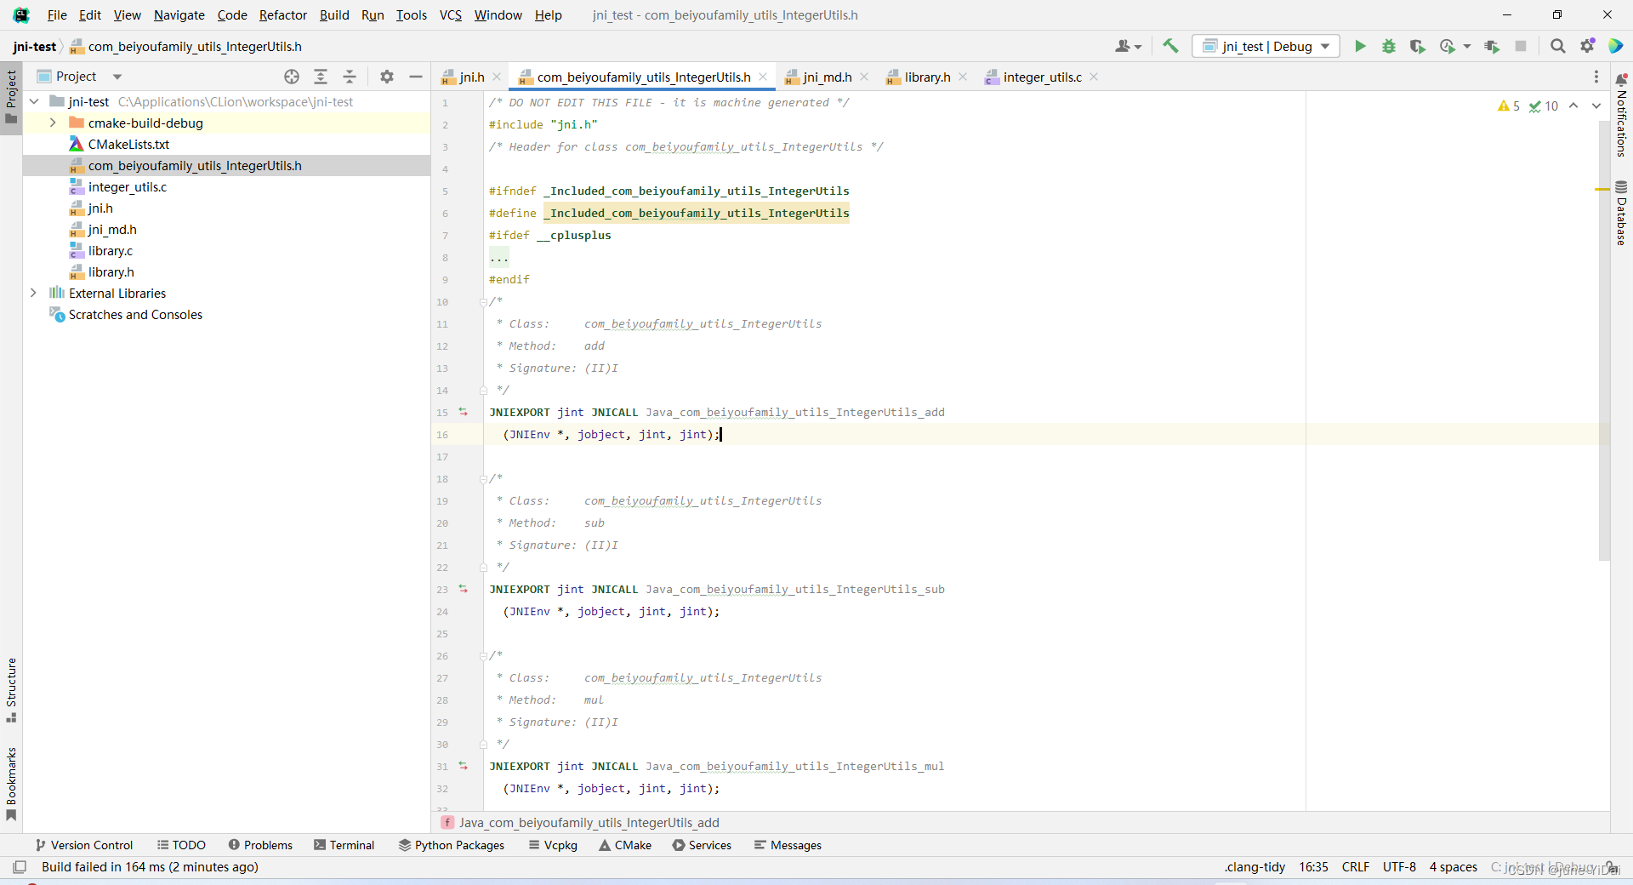Open the Tools menu
1633x885 pixels.
coord(412,14)
